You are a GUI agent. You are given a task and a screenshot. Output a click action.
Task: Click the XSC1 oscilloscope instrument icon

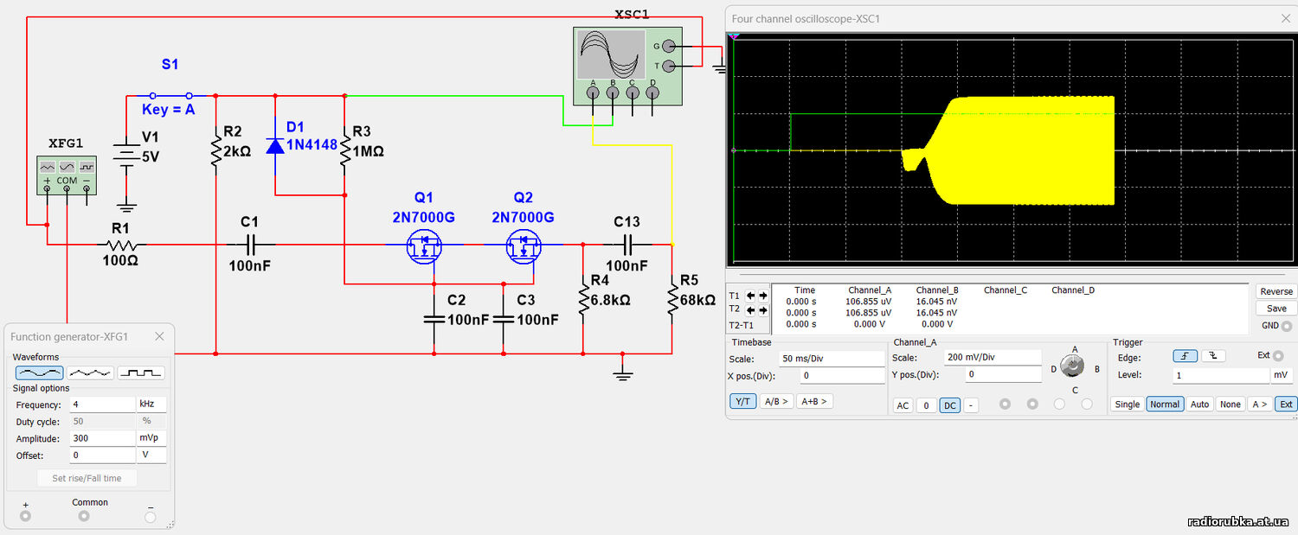click(611, 54)
